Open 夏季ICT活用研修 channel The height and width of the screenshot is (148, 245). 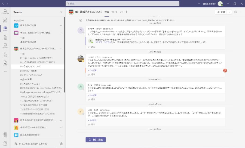pos(28,42)
